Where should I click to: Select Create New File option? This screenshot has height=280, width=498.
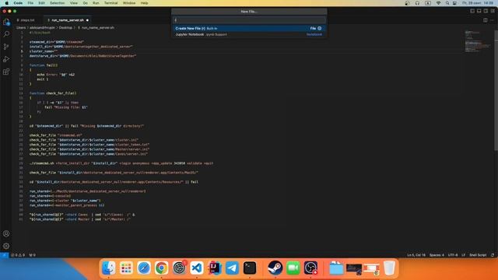249,28
